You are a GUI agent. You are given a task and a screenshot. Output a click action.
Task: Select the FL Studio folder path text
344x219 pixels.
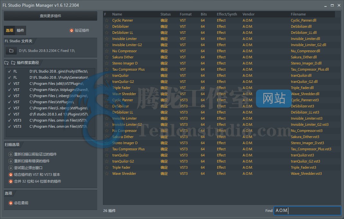(47, 51)
